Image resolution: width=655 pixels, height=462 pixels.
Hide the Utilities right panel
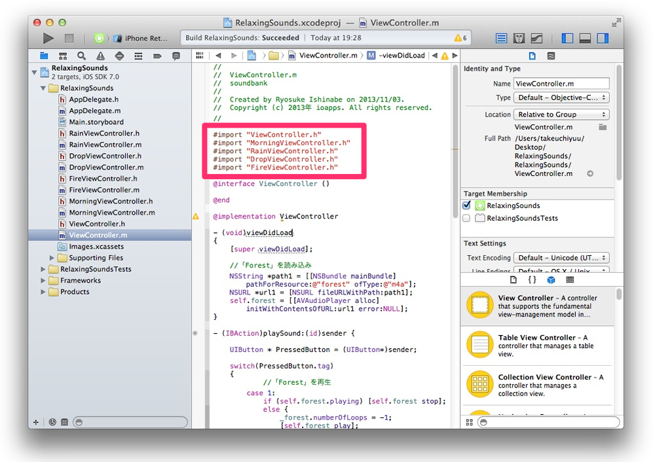pos(603,39)
